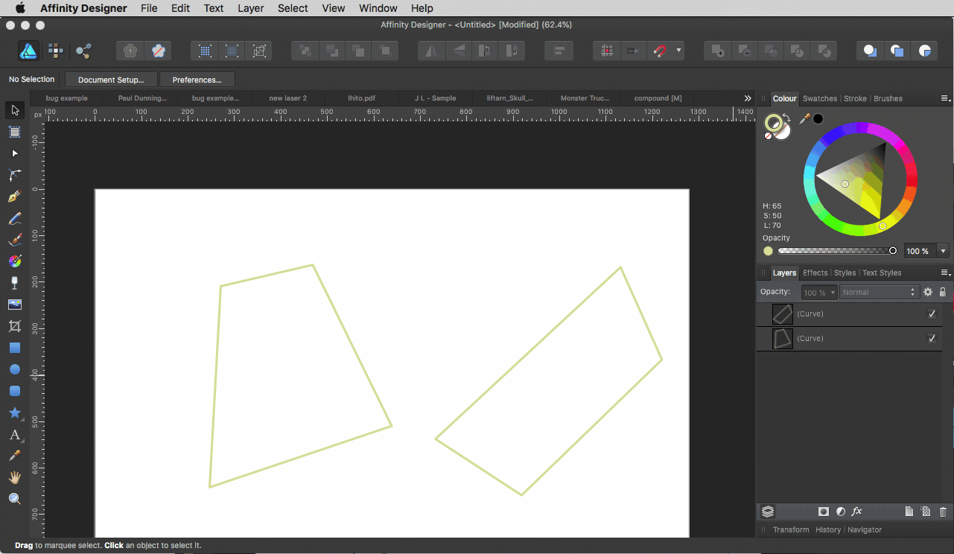Choose the Star shape tool
Image resolution: width=954 pixels, height=554 pixels.
point(14,413)
